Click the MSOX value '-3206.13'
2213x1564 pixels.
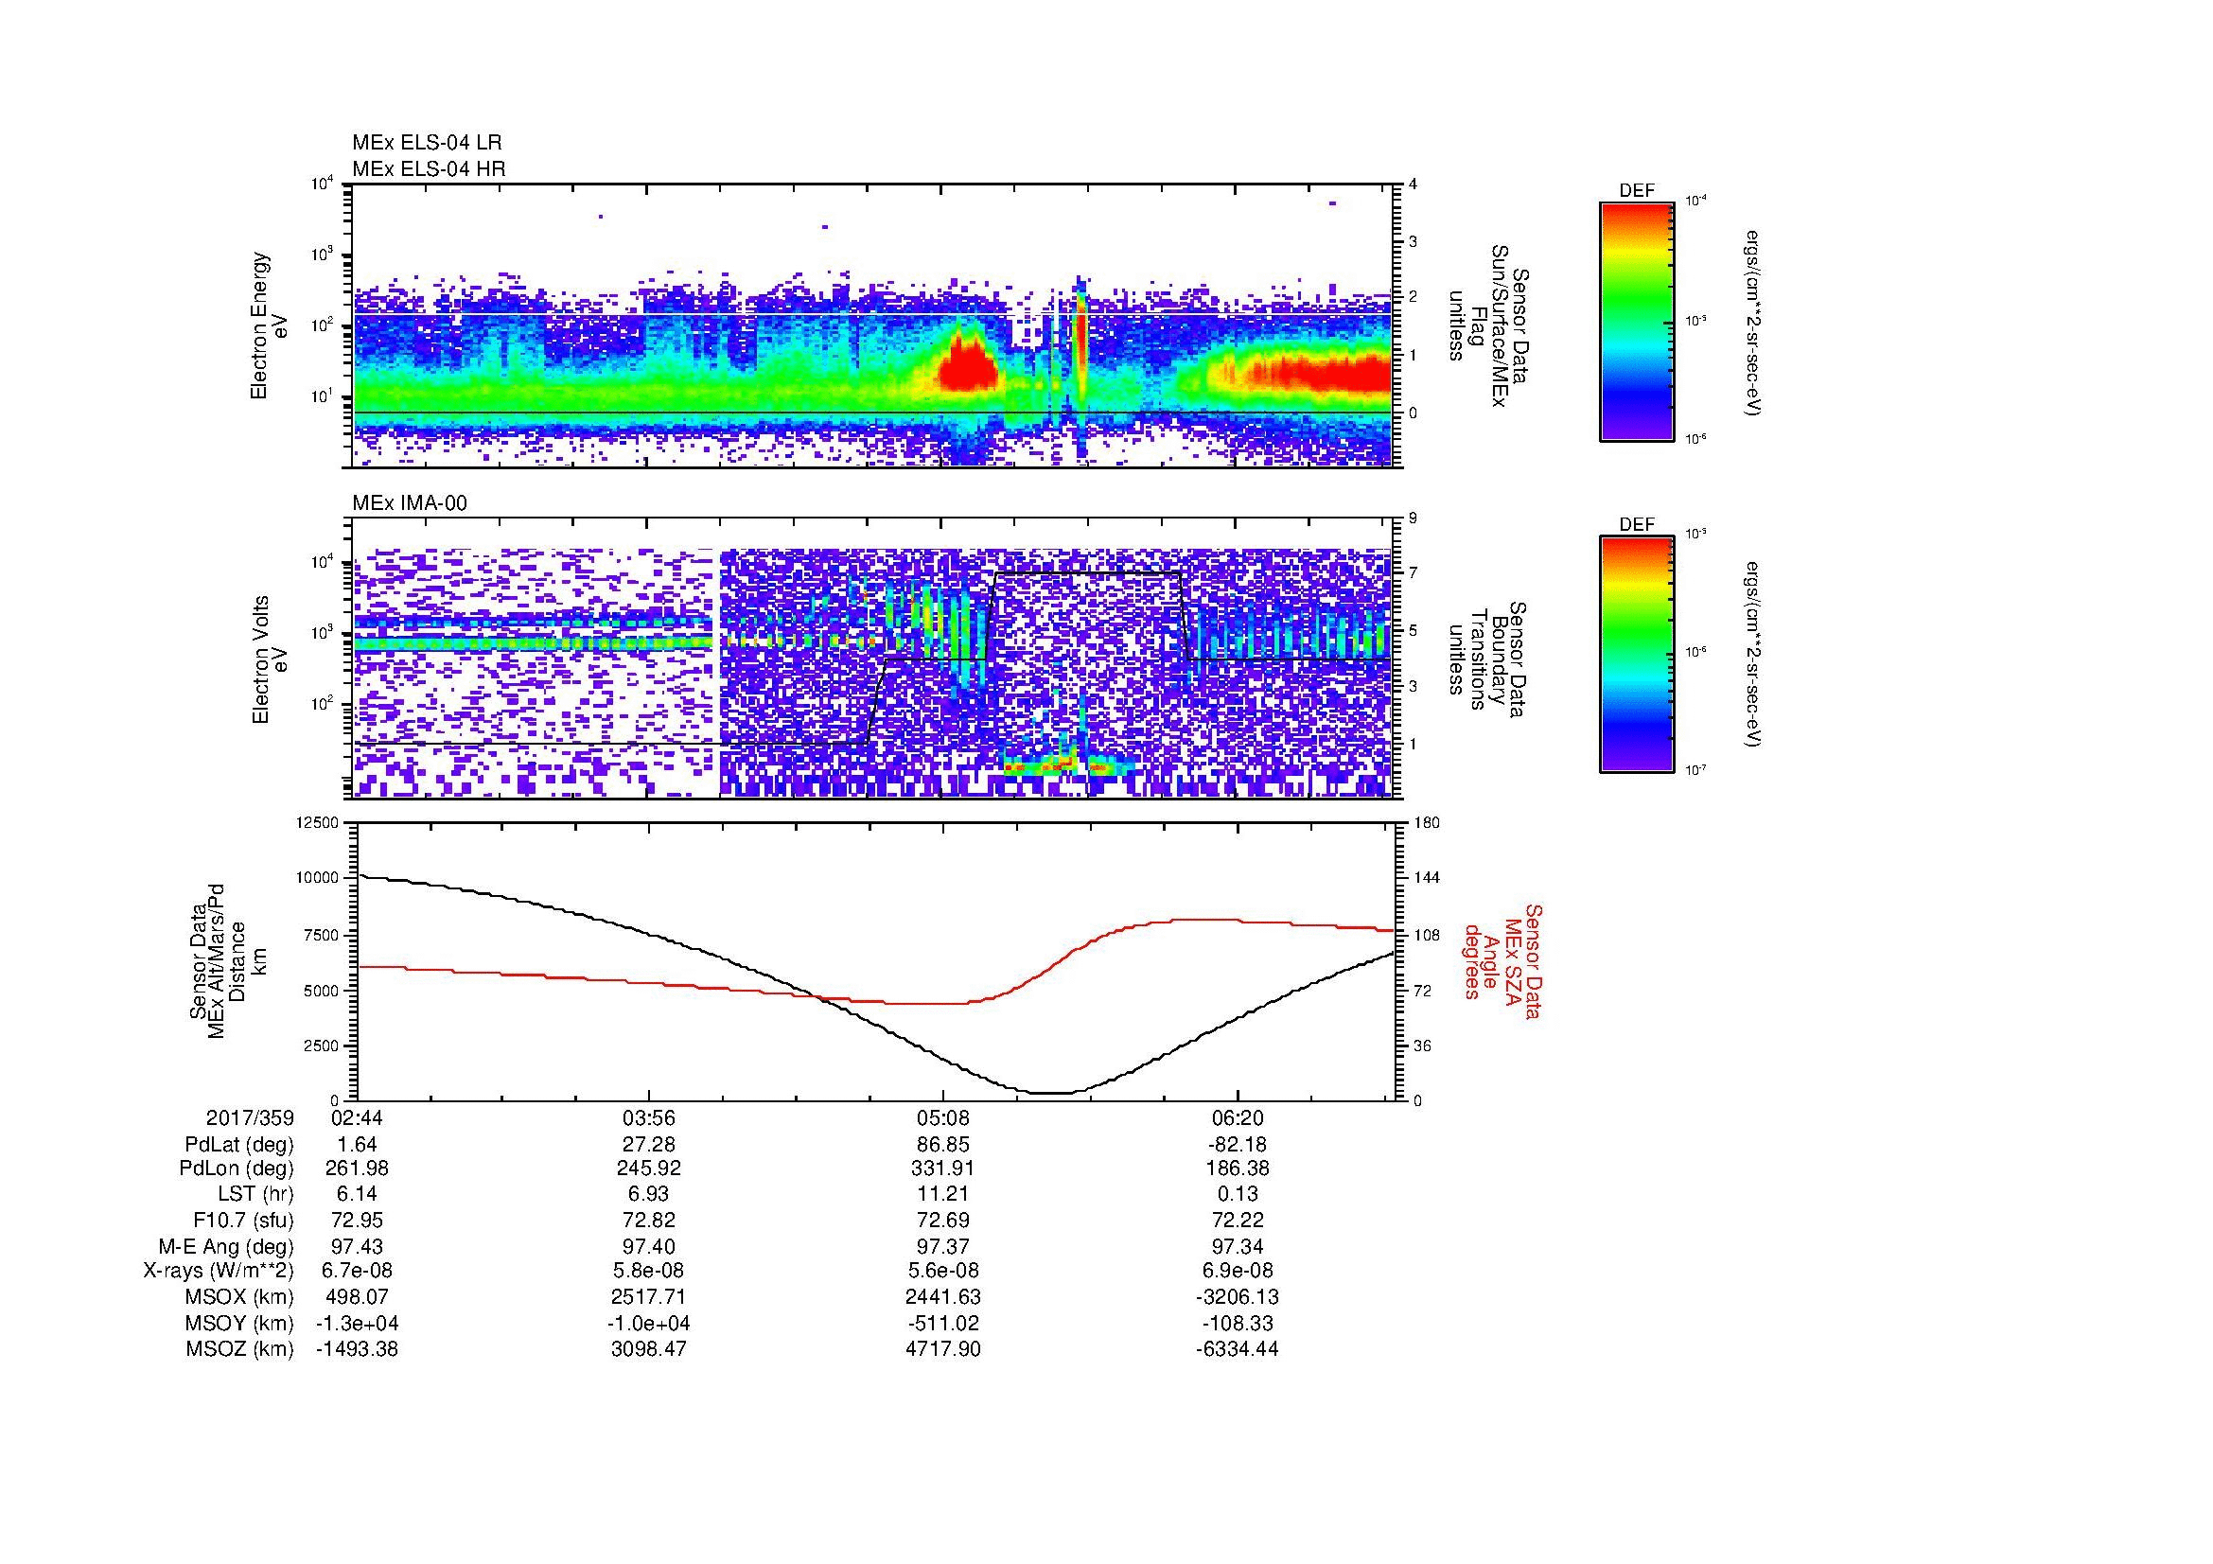pos(1238,1297)
